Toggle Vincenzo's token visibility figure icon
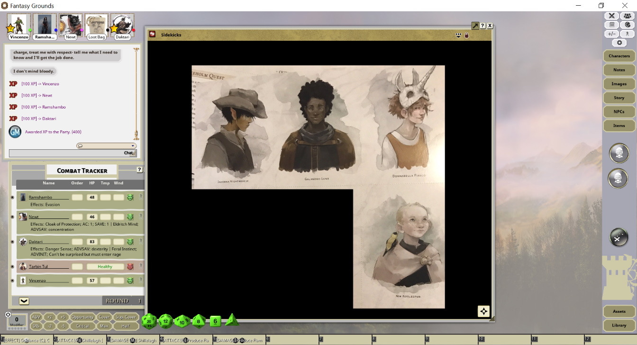Viewport: 637px width, 345px height. pyautogui.click(x=141, y=281)
